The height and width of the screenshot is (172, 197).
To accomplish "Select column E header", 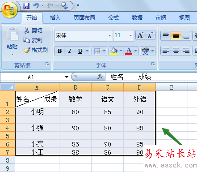I will (172, 87).
